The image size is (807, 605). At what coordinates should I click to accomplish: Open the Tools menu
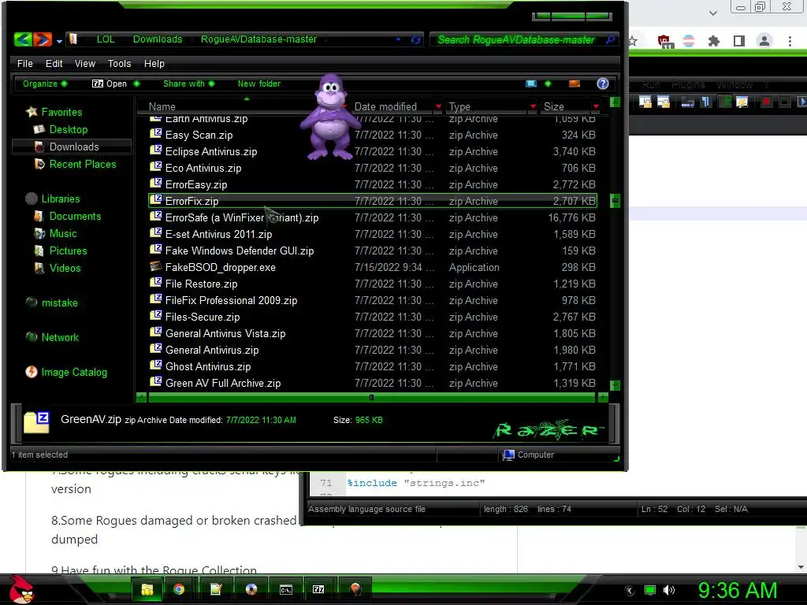click(x=120, y=63)
